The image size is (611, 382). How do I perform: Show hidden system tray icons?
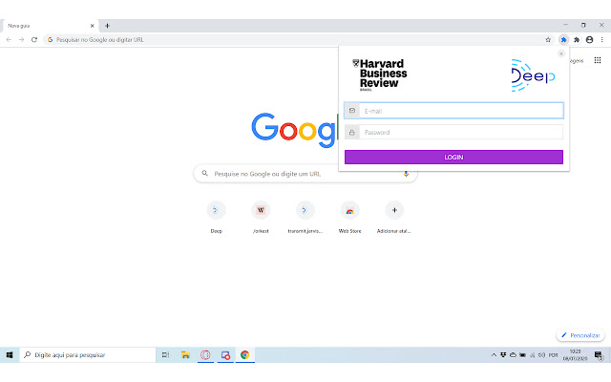coord(494,355)
